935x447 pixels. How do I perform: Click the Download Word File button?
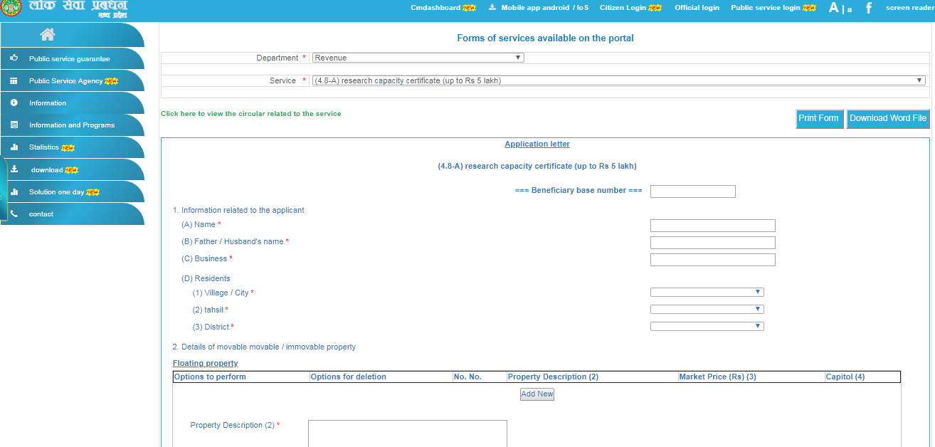(x=887, y=118)
